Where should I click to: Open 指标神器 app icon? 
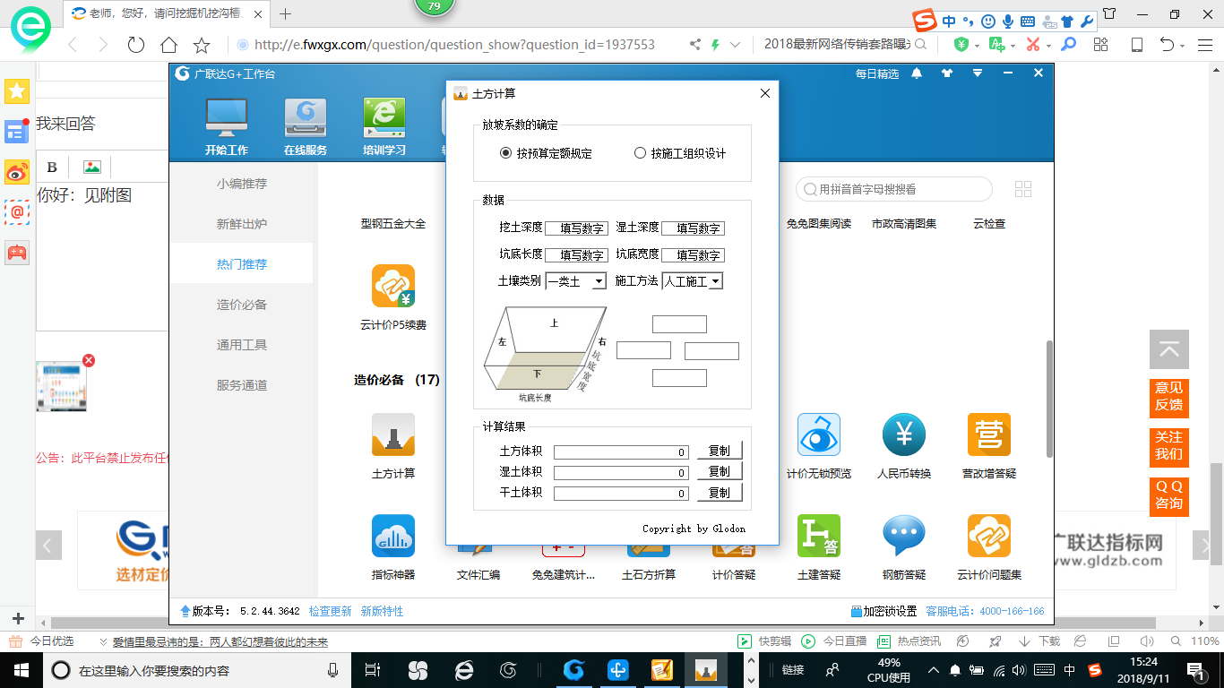coord(393,537)
